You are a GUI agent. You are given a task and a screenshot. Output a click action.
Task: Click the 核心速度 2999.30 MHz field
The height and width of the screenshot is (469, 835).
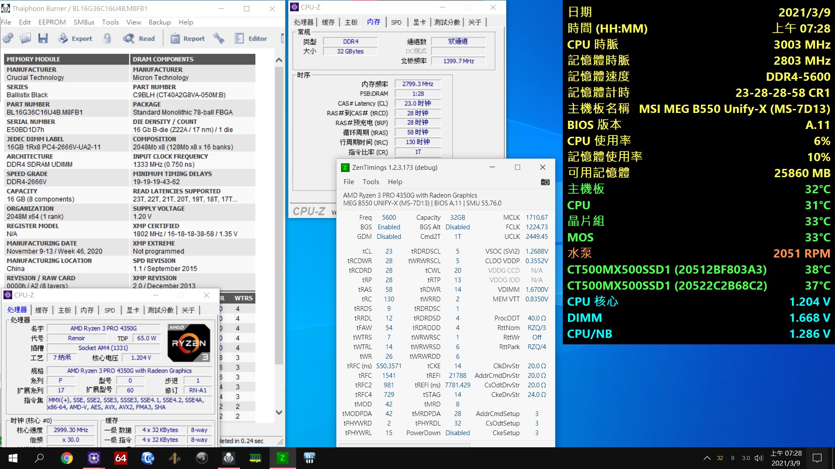point(71,430)
